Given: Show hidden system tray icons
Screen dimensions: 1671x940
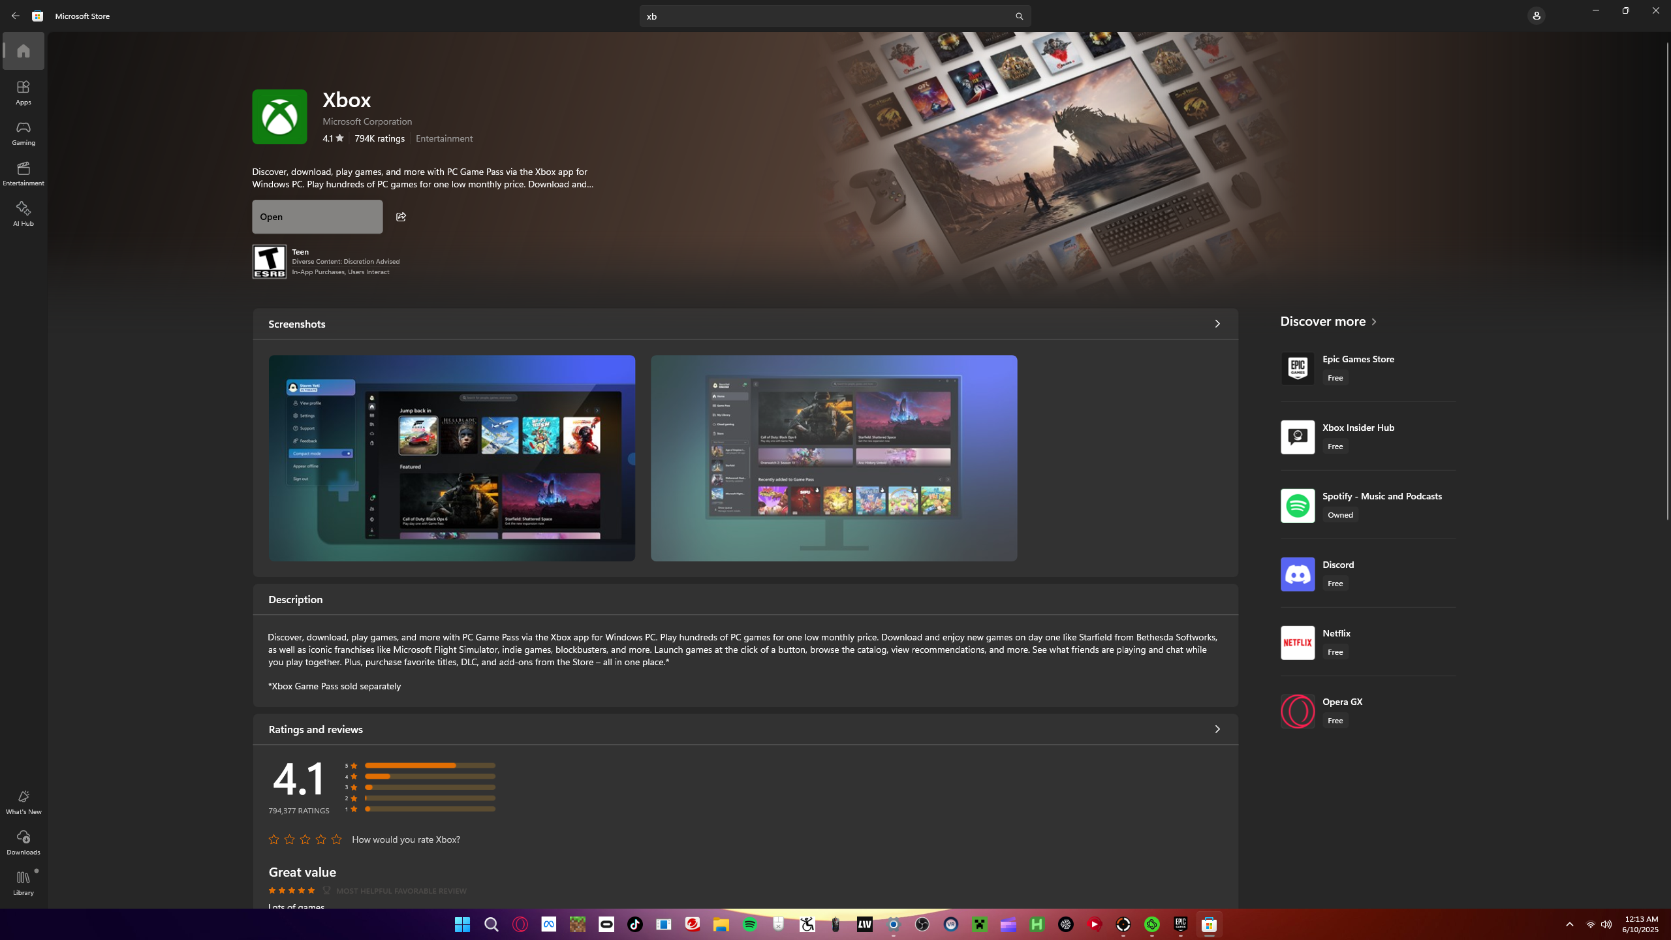Looking at the screenshot, I should click(1569, 924).
